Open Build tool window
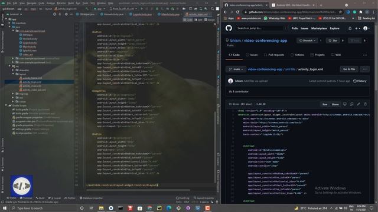 click(40, 198)
